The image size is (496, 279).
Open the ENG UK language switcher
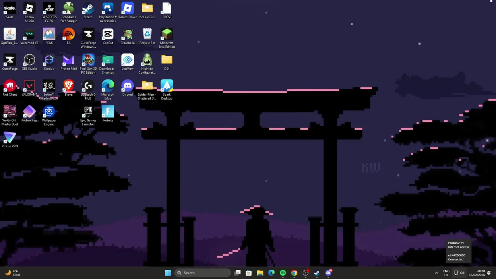[x=446, y=273]
